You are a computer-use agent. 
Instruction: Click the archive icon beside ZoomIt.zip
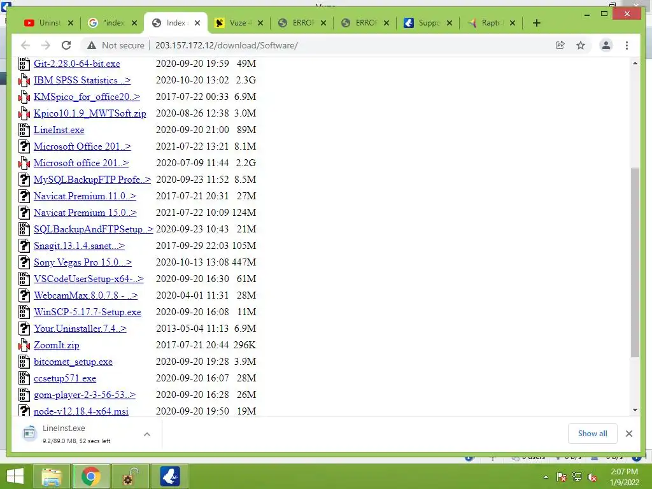tap(24, 345)
